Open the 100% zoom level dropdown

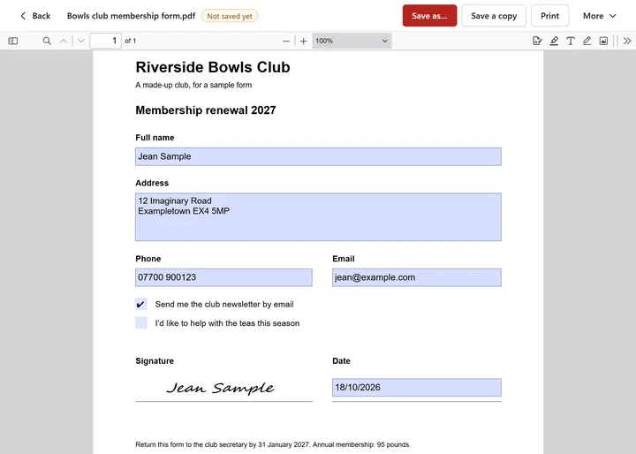[352, 41]
